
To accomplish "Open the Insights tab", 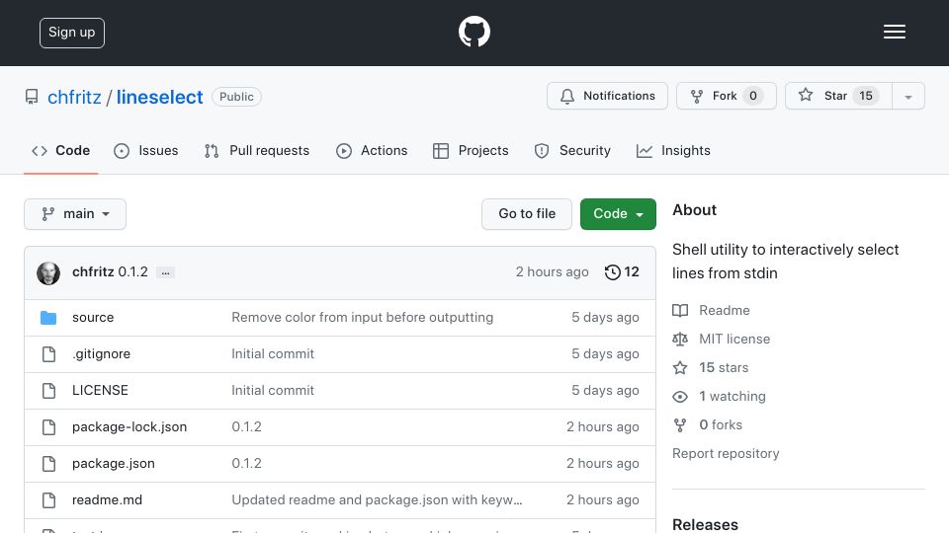I will coord(673,150).
